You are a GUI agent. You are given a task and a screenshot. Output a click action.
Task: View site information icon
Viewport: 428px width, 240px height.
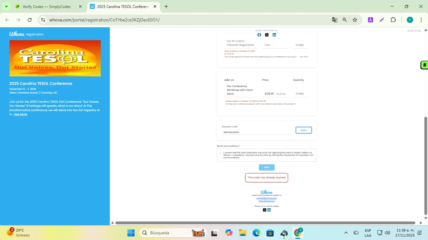(43, 20)
